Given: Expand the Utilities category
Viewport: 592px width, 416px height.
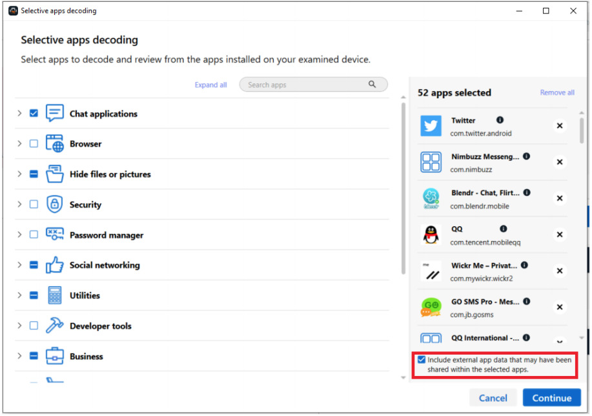Looking at the screenshot, I should pos(19,295).
